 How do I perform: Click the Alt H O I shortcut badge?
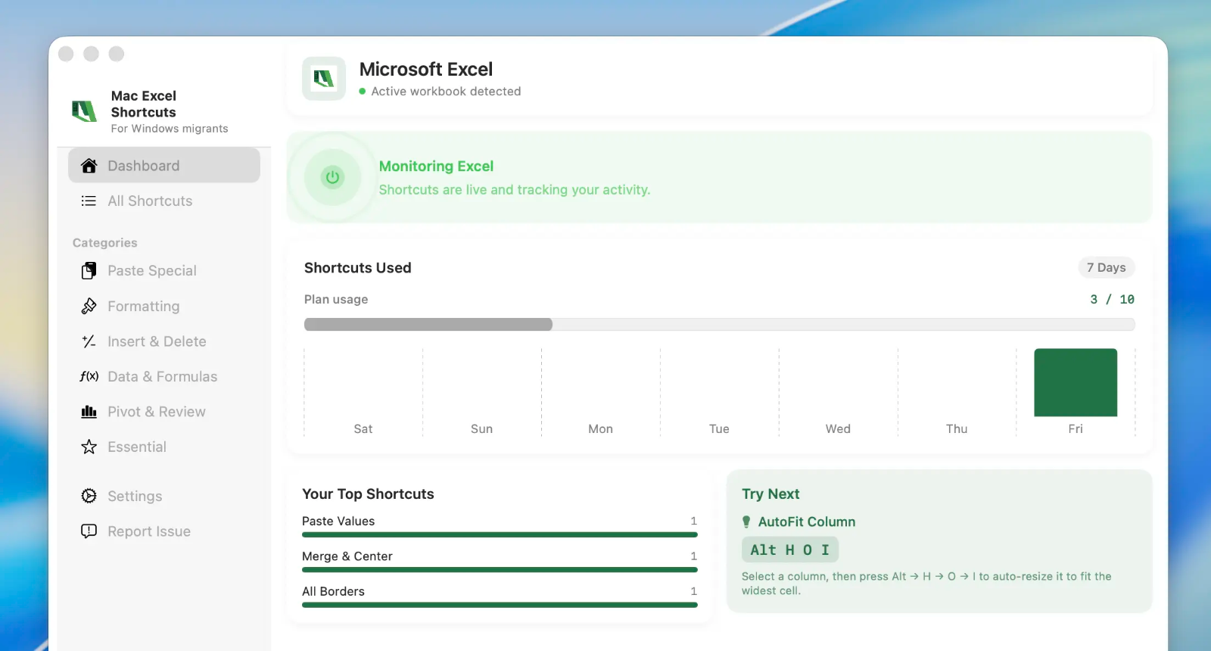click(789, 550)
